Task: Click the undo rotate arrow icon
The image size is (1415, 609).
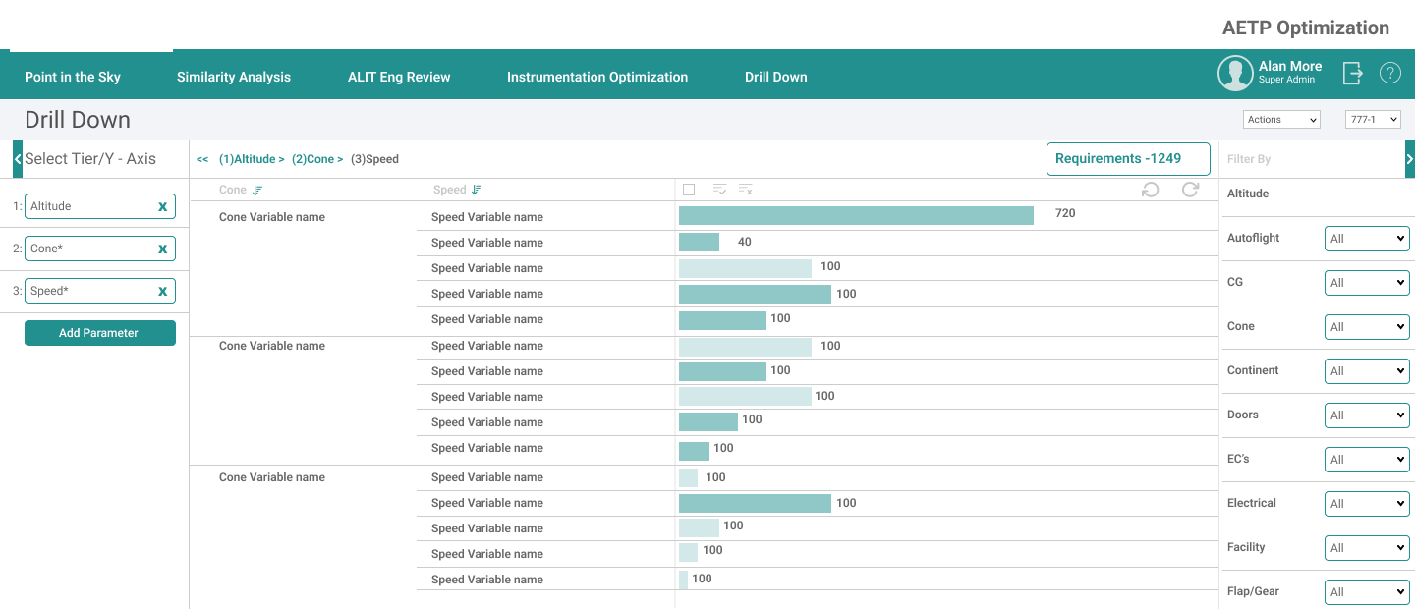Action: [x=1150, y=190]
